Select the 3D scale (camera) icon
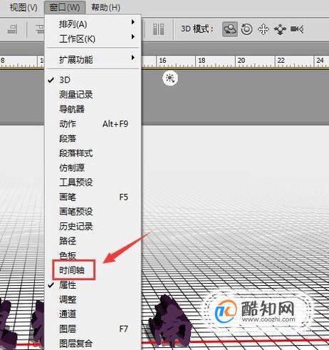The image size is (329, 350). coord(297,29)
